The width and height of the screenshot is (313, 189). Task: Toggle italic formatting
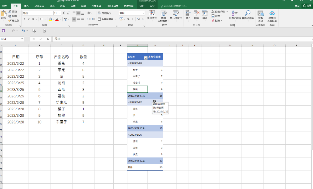(29, 19)
